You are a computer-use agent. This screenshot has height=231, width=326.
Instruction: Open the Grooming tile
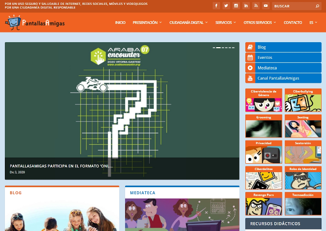[264, 126]
